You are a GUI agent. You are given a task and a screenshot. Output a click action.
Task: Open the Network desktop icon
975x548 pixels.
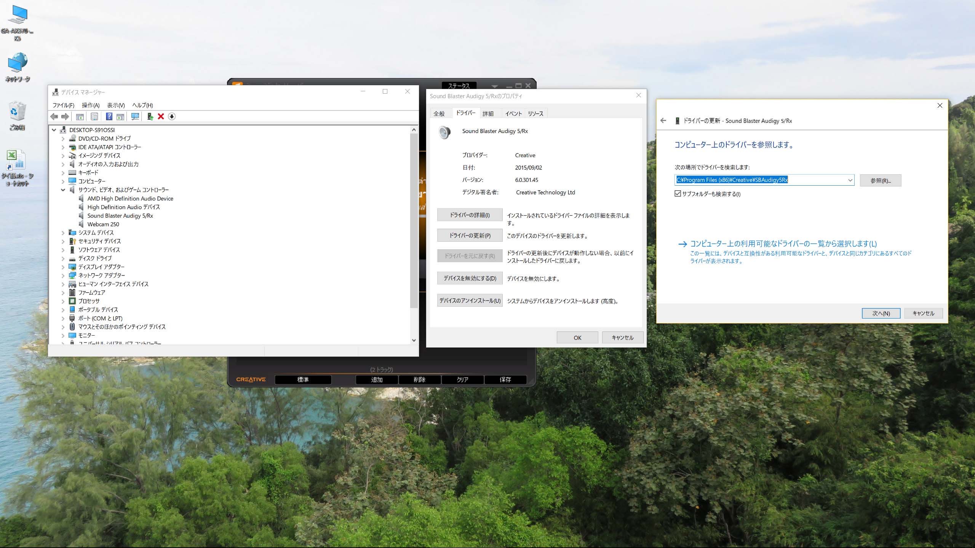[17, 68]
